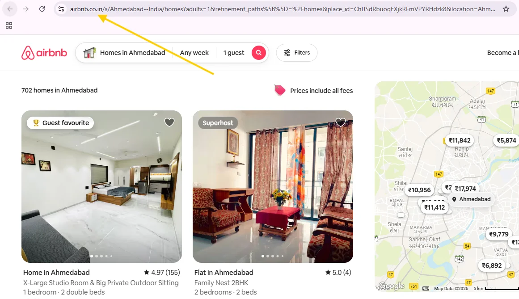Toggle the bookmark star in address bar
This screenshot has height=299, width=519.
(506, 8)
